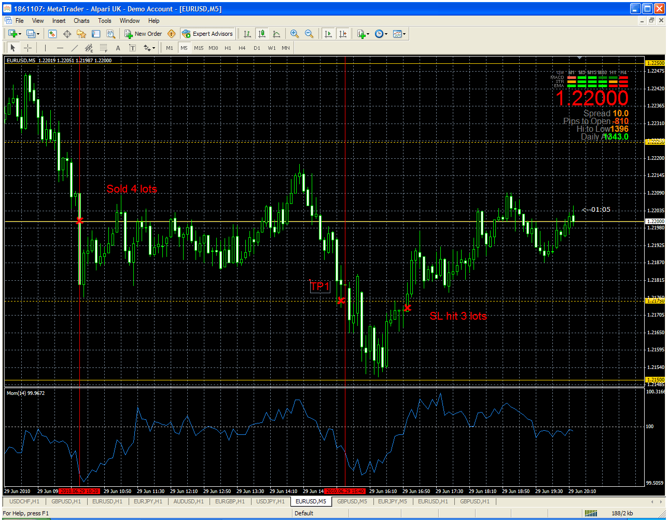
Task: Open the Tools menu
Action: [x=105, y=21]
